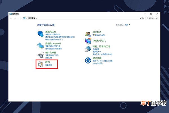Click 备份和还原(Windows 7) link
The height and width of the screenshot is (113, 169).
[x=54, y=40]
